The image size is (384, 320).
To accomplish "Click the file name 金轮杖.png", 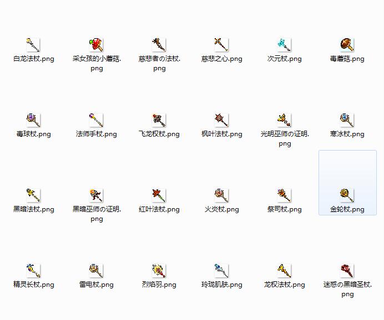I will [x=347, y=209].
